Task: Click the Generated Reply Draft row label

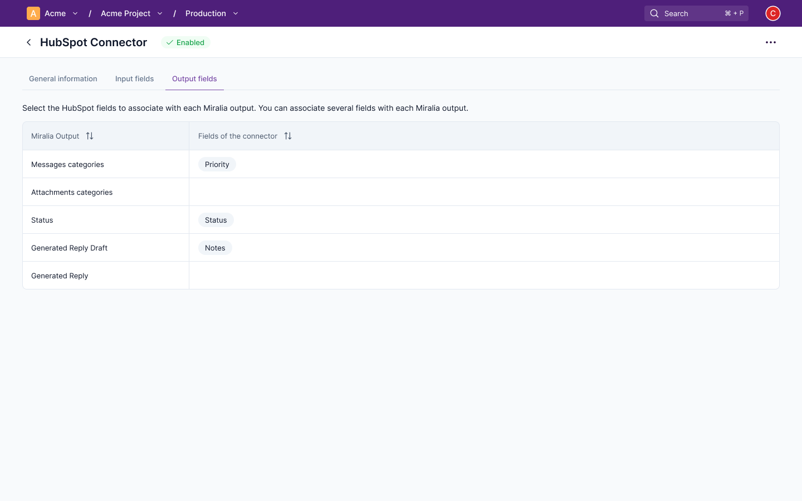Action: tap(69, 248)
